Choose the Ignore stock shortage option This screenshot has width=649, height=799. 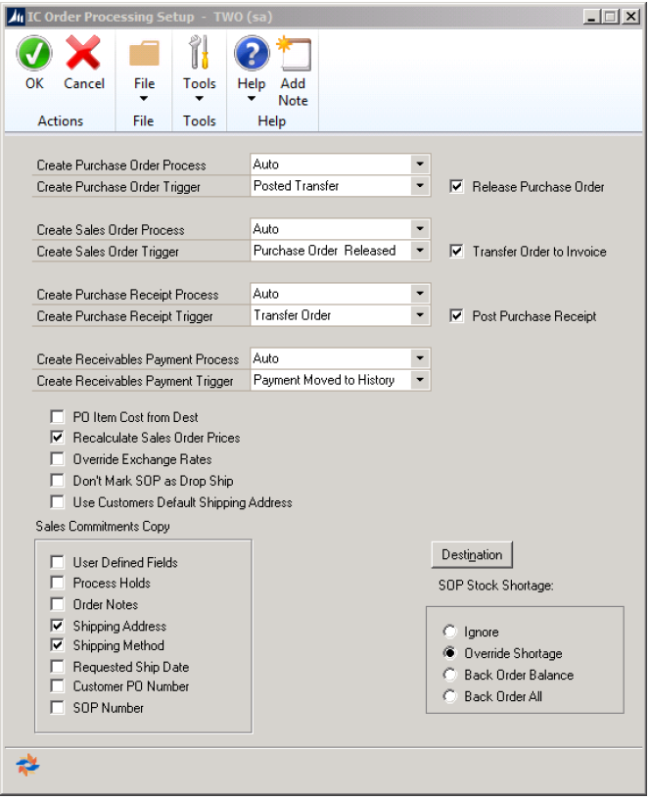point(449,633)
